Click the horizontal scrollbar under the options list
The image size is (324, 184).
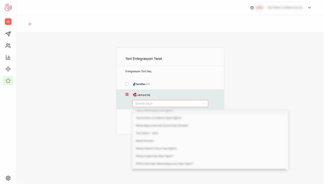click(210, 170)
